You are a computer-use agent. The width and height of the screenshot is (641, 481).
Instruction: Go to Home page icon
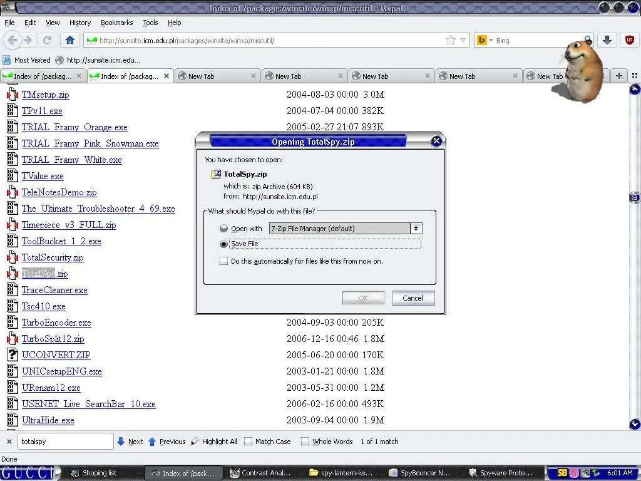[x=70, y=40]
